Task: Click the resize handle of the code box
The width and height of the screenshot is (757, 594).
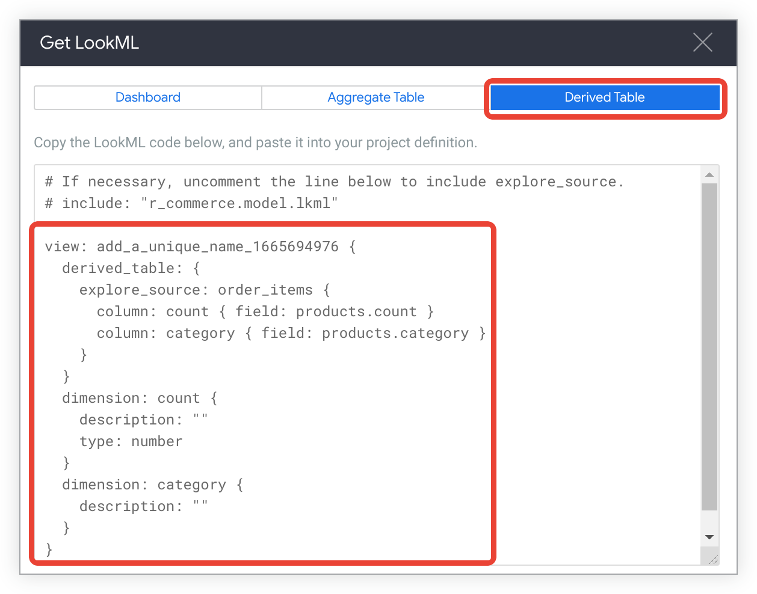Action: click(713, 560)
